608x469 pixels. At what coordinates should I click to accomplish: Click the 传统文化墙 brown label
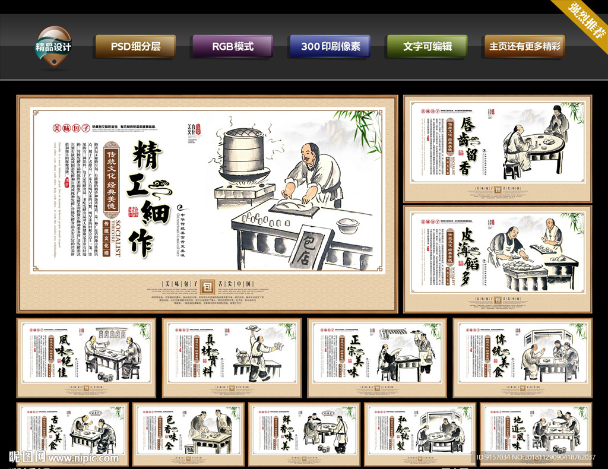pos(106,238)
